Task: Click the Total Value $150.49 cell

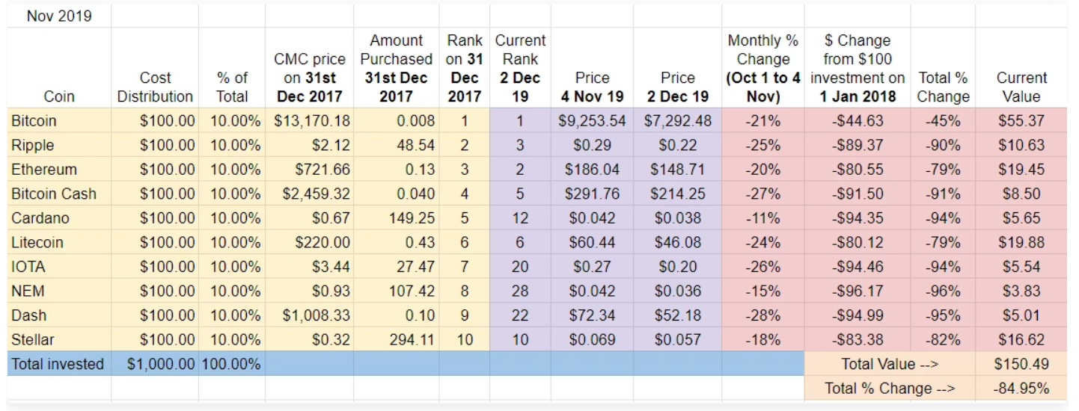Action: (1021, 364)
